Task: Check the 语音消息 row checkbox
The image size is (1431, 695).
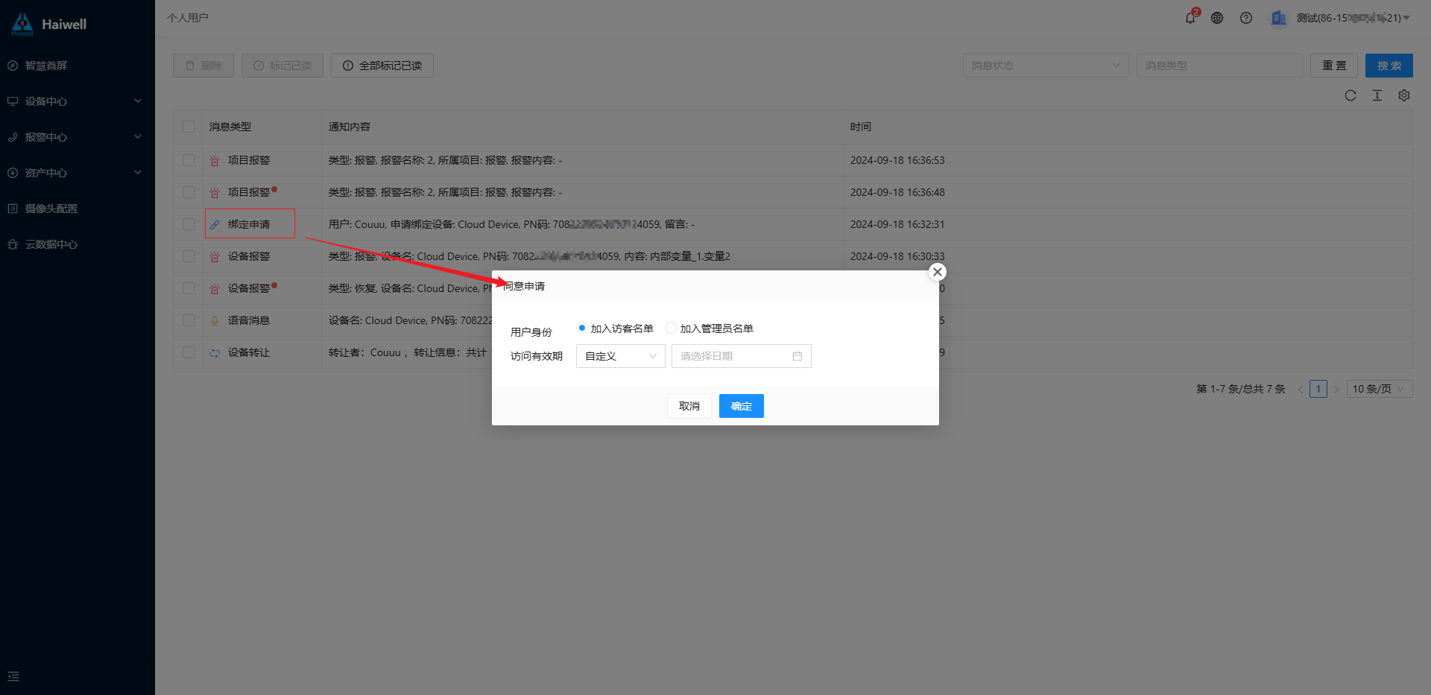Action: (189, 320)
